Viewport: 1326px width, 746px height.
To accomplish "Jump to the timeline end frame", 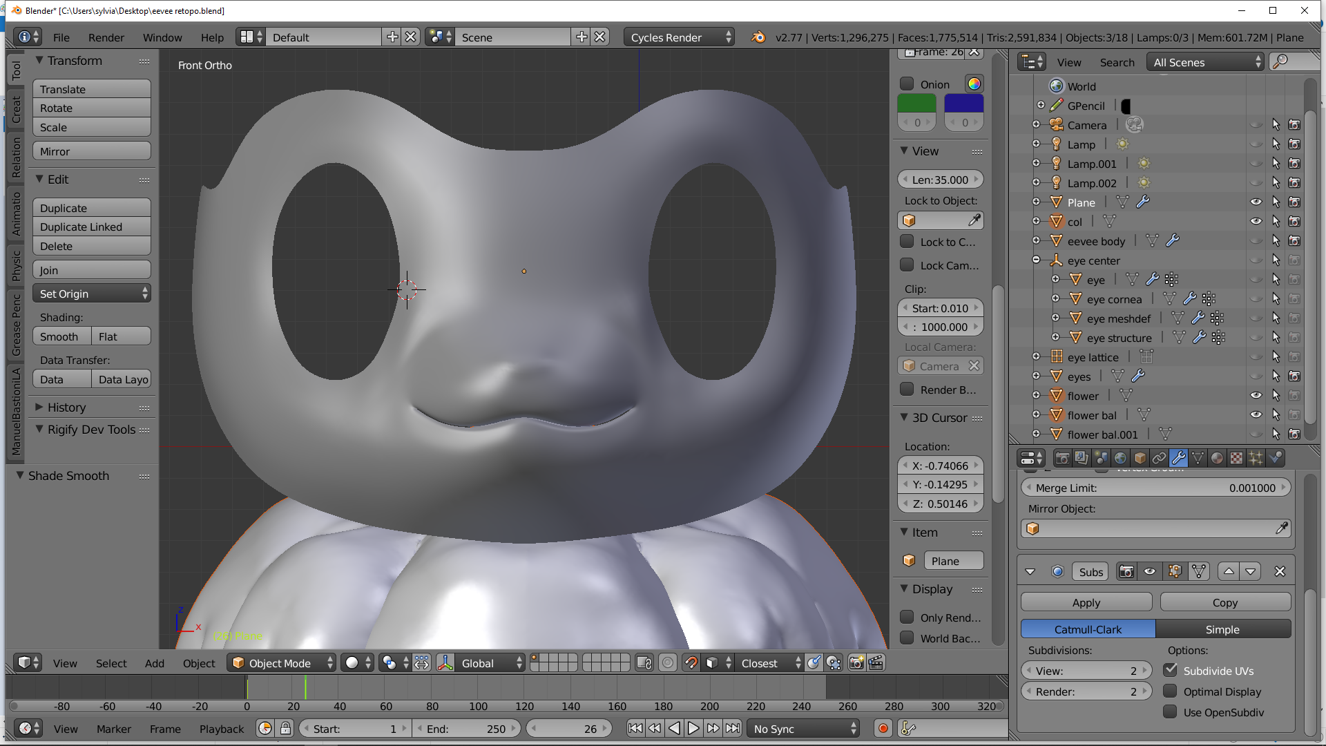I will coord(733,728).
